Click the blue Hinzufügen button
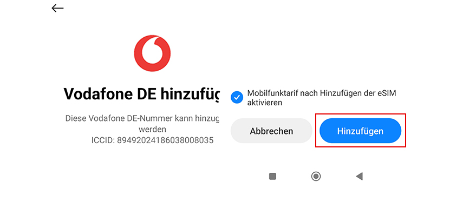 pos(360,131)
